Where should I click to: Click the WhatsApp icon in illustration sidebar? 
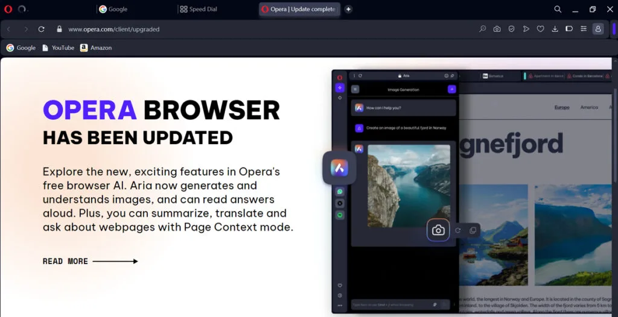[340, 192]
